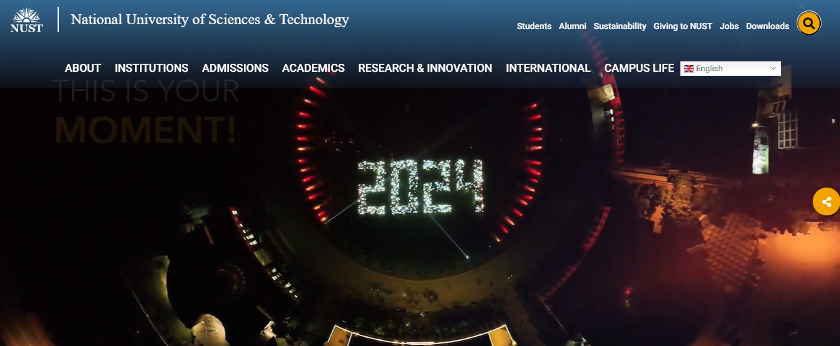Open the Sustainability link
The image size is (840, 346).
tap(620, 26)
